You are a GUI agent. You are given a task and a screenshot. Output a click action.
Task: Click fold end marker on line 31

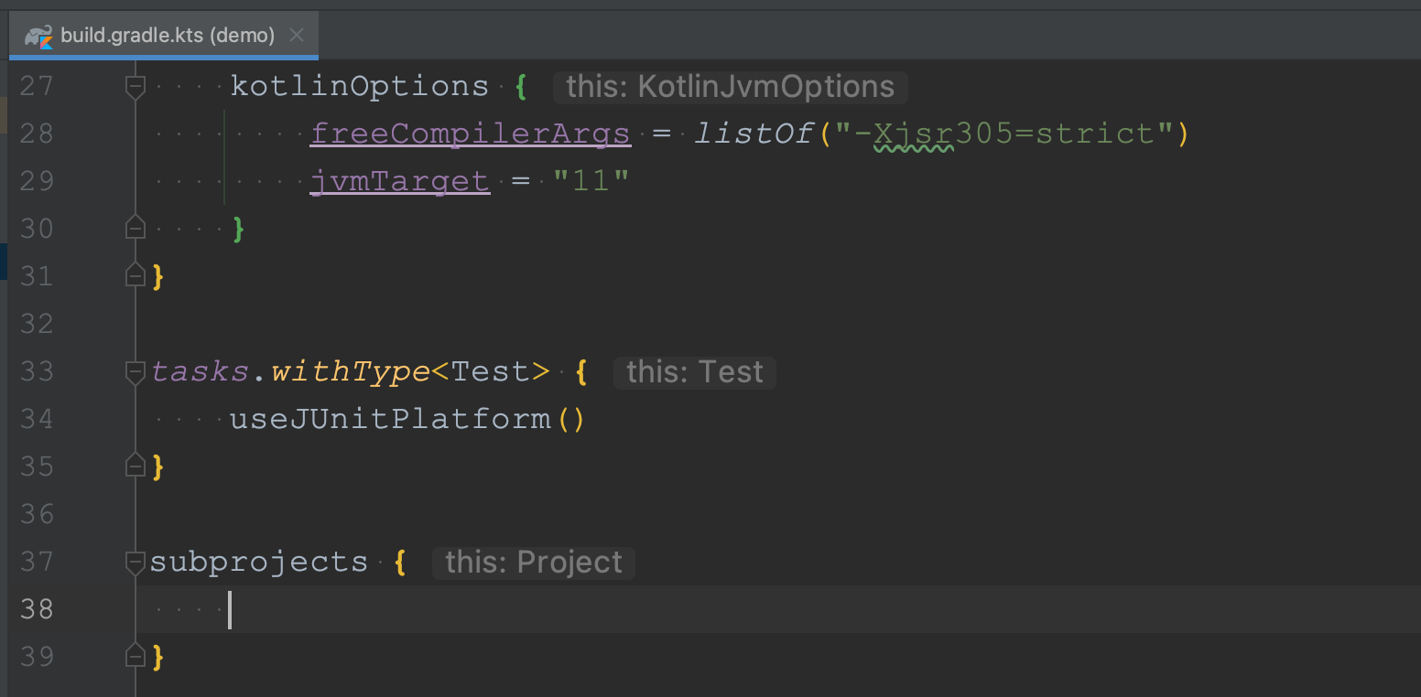pos(136,275)
